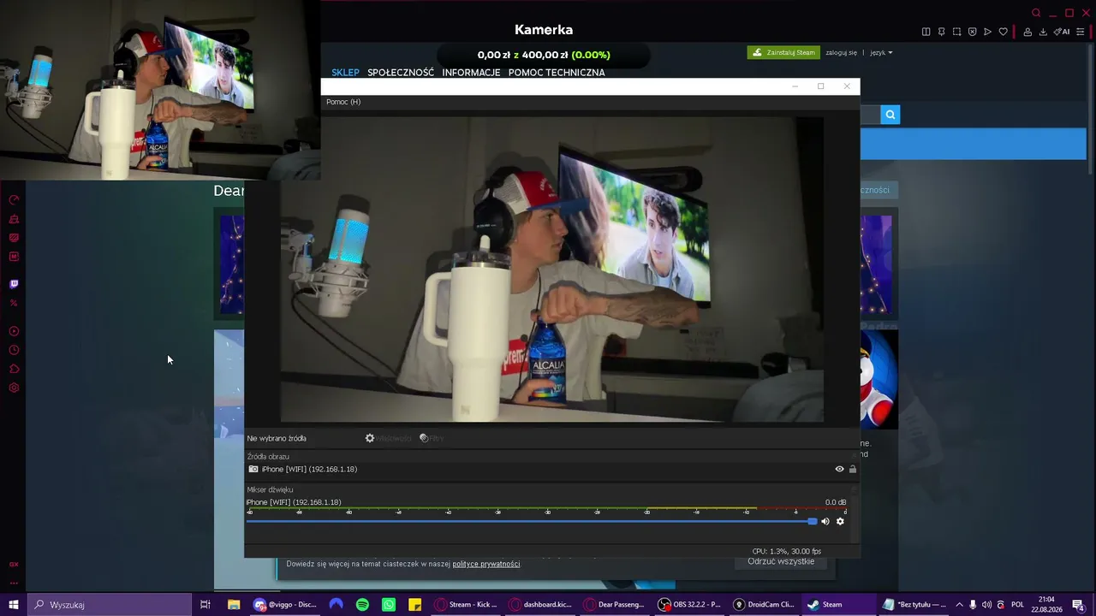Switch to DroidCam Client taskbar window
This screenshot has width=1096, height=616.
[764, 605]
